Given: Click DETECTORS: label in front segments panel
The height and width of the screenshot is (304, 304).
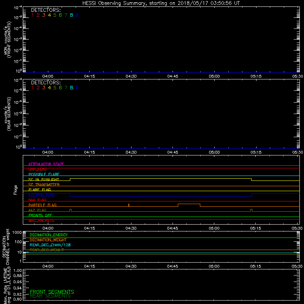Looking at the screenshot, I should point(46,10).
